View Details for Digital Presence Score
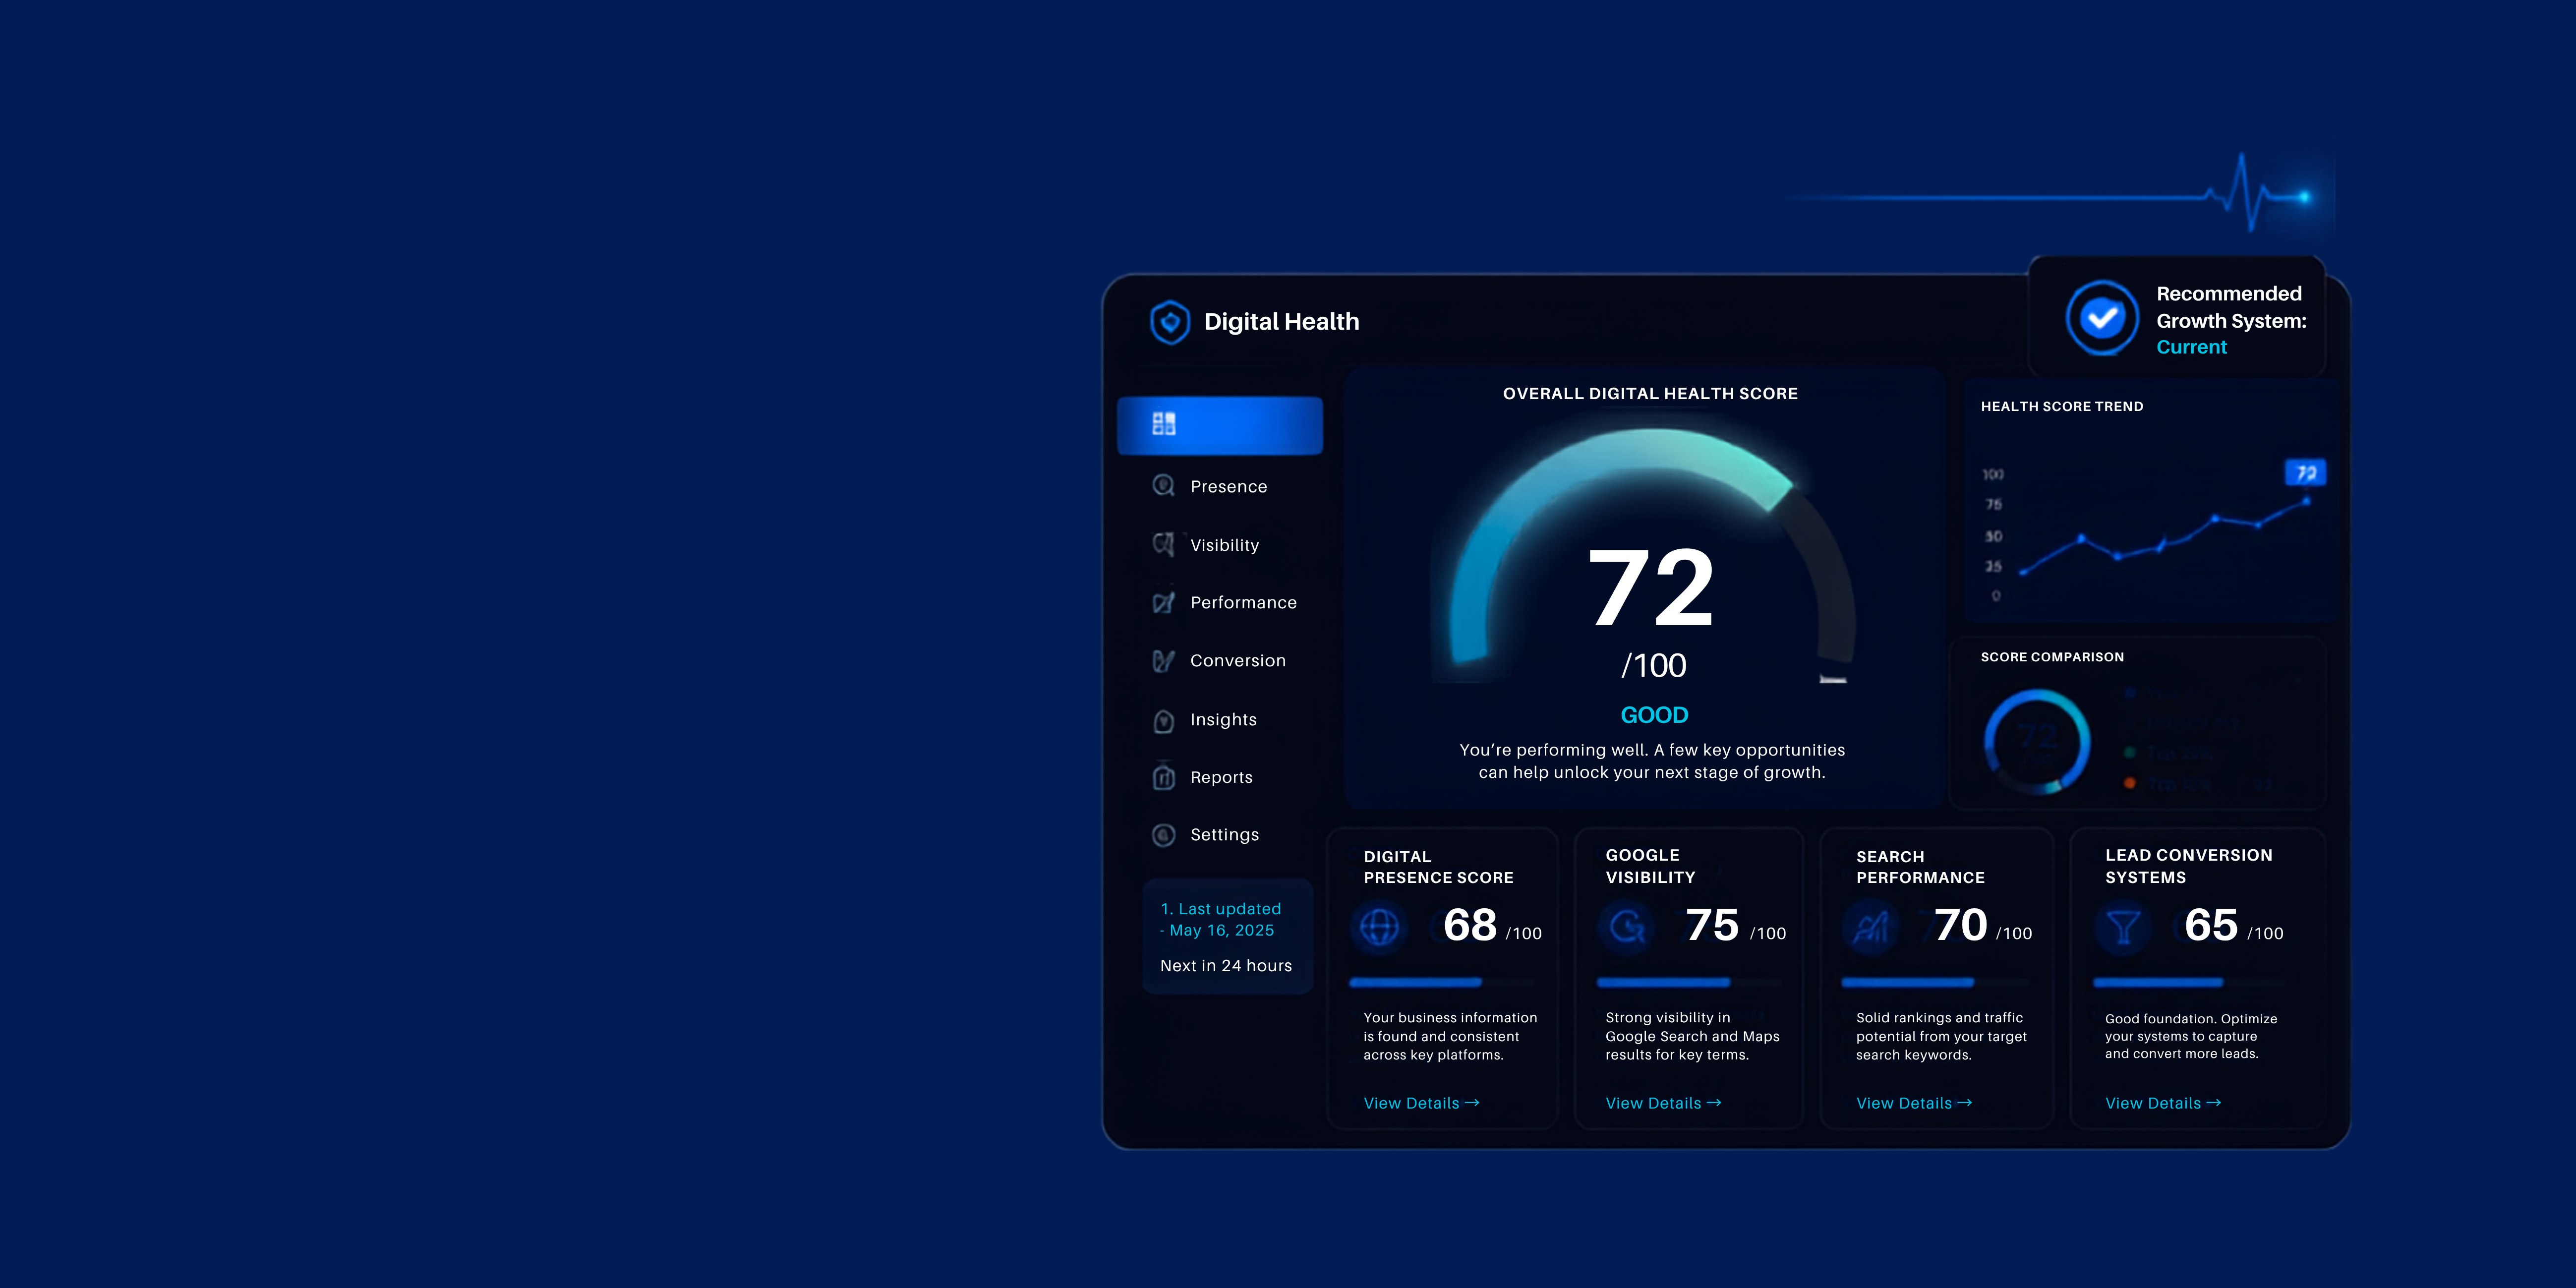 tap(1421, 1103)
